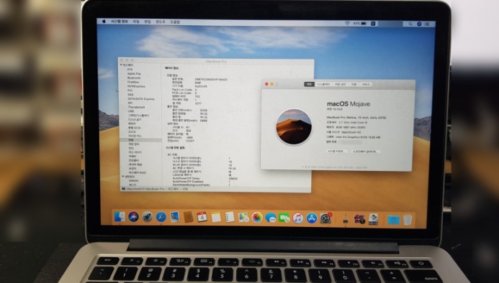Click the 'AutoPowerOff Delay' row text
Screen dimensions: 499x283
point(186,179)
